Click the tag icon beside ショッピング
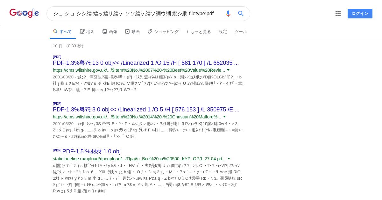The height and width of the screenshot is (200, 382). coord(150,31)
